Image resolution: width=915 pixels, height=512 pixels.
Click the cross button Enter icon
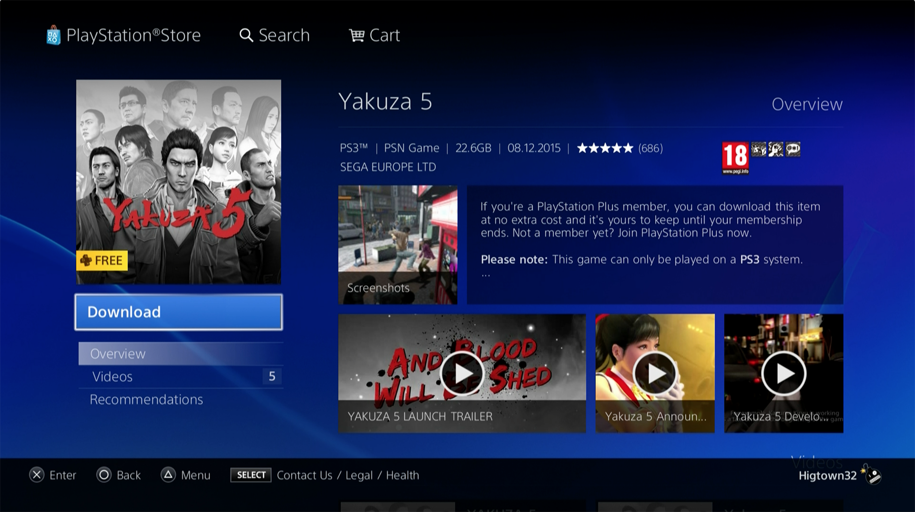[37, 475]
